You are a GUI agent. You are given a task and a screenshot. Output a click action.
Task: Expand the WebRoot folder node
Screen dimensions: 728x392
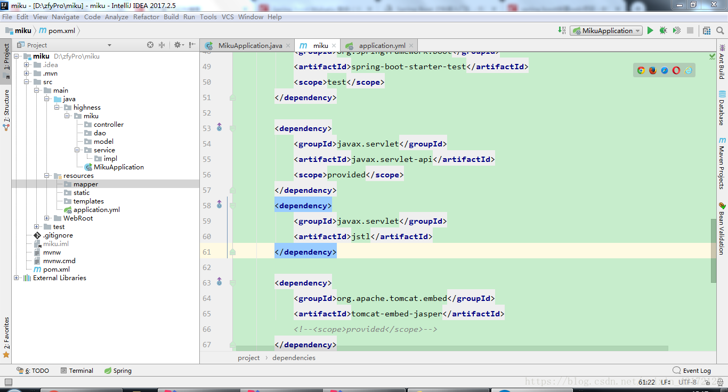[47, 218]
